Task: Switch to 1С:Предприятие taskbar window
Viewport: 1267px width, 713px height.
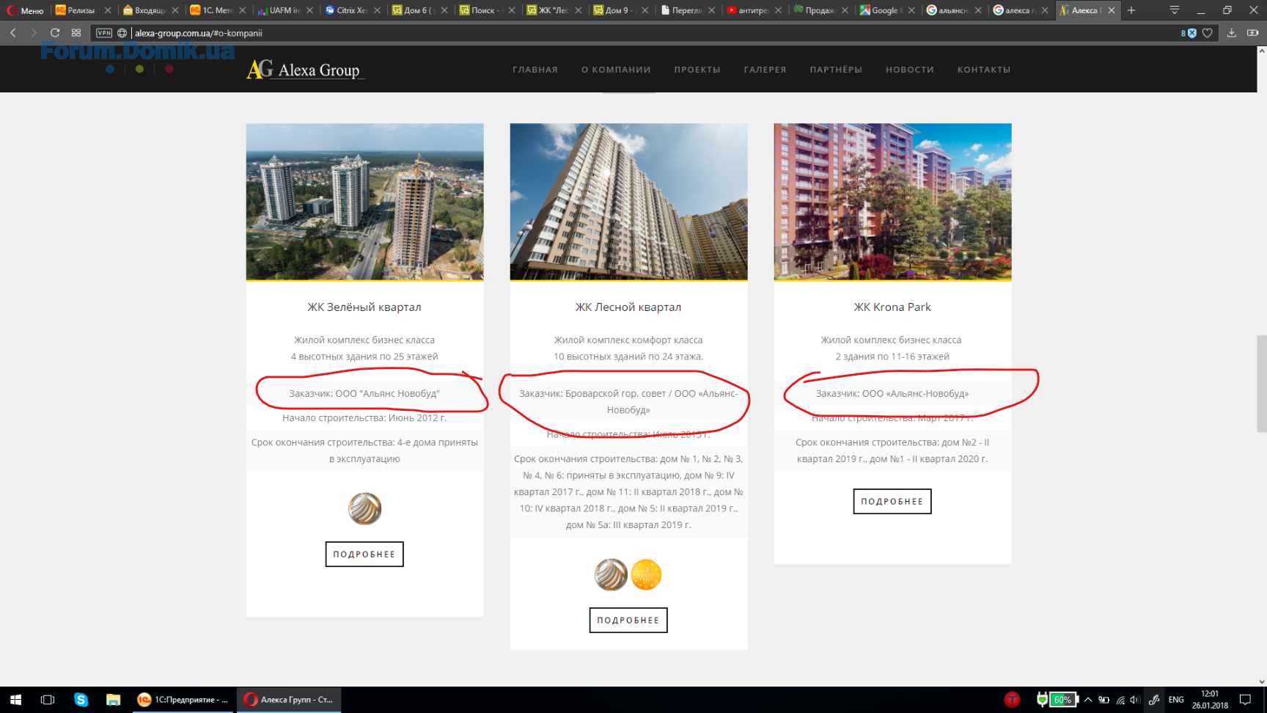Action: (x=183, y=700)
